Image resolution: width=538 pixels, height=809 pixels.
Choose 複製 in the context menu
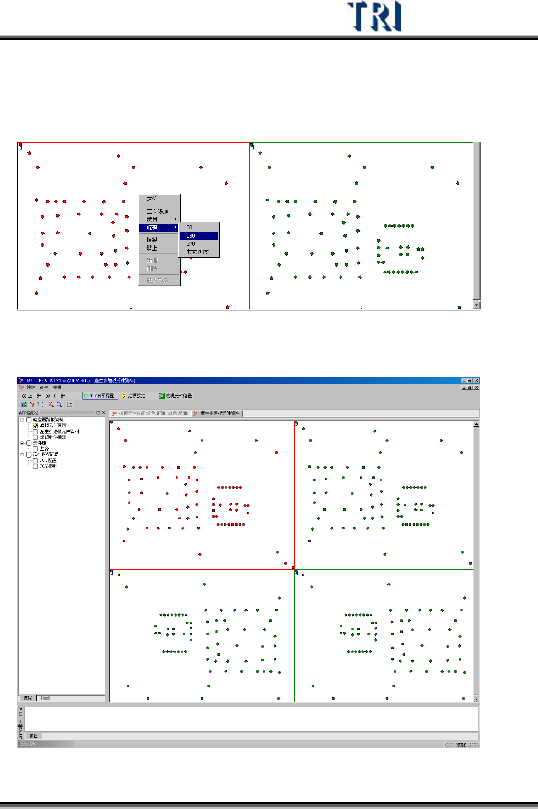[159, 240]
